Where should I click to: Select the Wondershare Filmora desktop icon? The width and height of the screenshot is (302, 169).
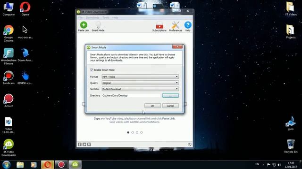click(8, 56)
